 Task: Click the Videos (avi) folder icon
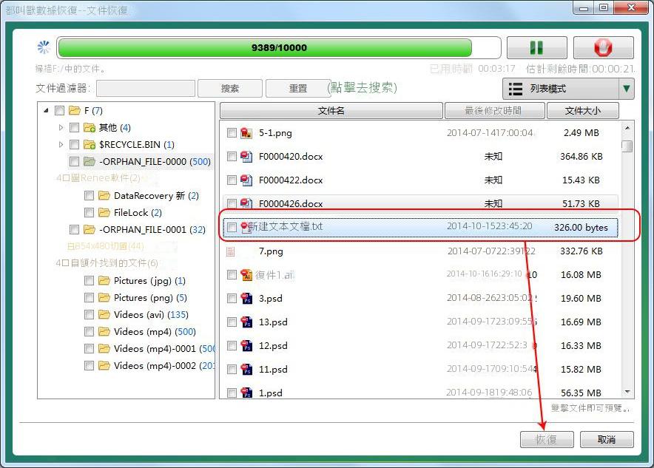(x=104, y=315)
